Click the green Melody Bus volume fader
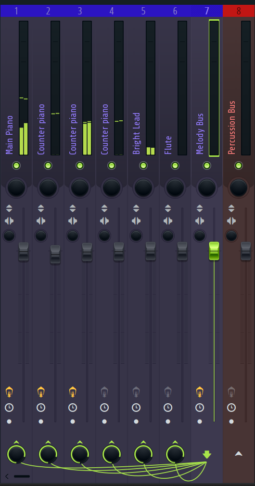The image size is (255, 486). pyautogui.click(x=214, y=251)
